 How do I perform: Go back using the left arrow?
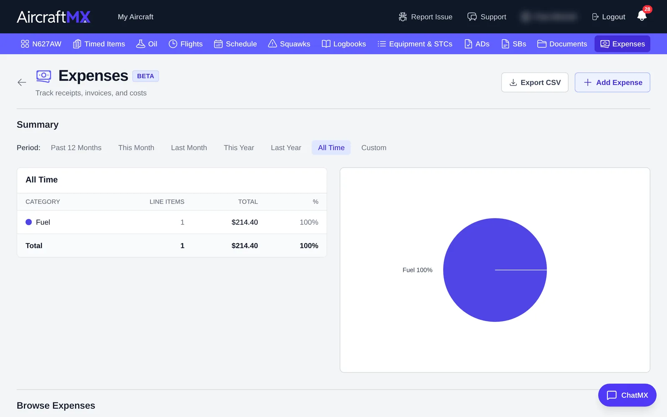pyautogui.click(x=22, y=83)
